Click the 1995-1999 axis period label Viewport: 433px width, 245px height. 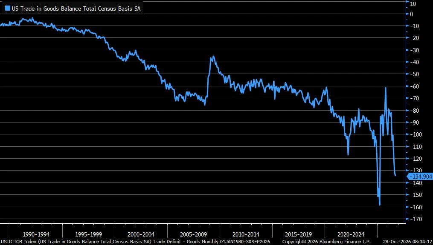[x=89, y=234]
